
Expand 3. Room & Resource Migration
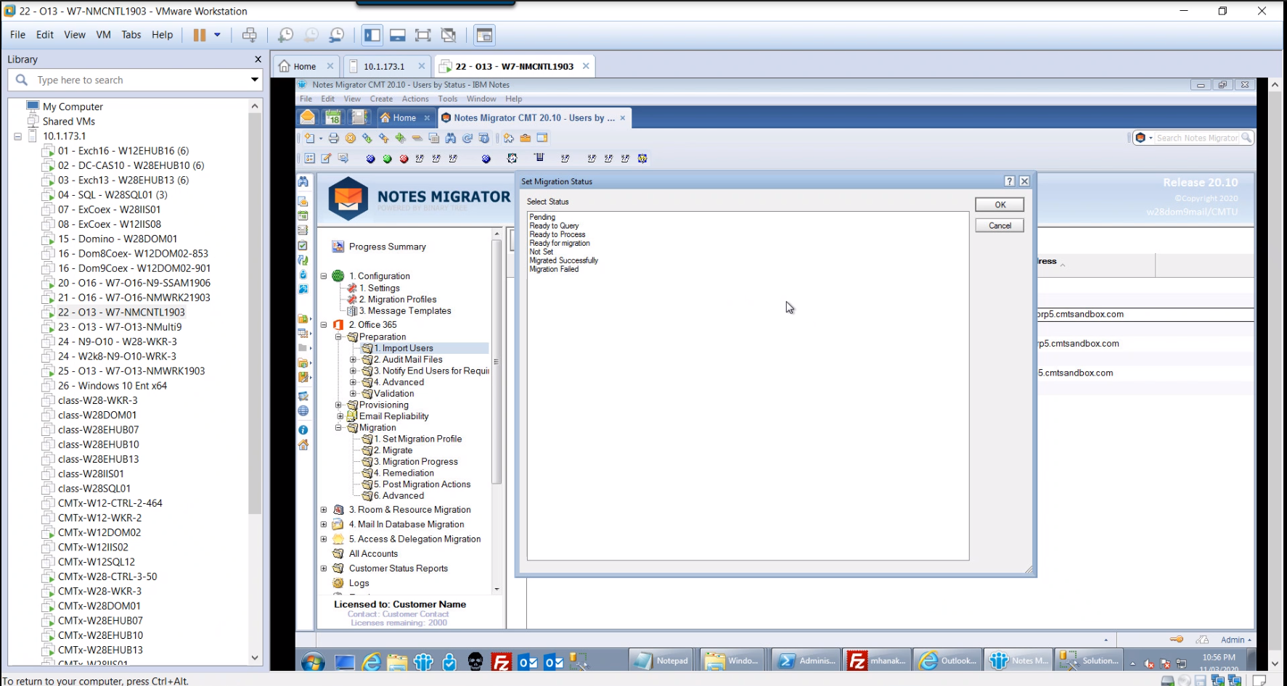point(324,510)
